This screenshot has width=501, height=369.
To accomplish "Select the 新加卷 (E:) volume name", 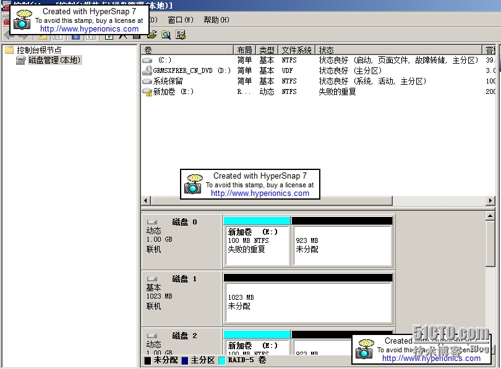I will click(174, 91).
